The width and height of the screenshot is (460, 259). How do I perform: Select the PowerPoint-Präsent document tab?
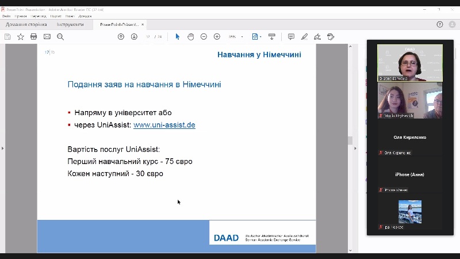[119, 25]
